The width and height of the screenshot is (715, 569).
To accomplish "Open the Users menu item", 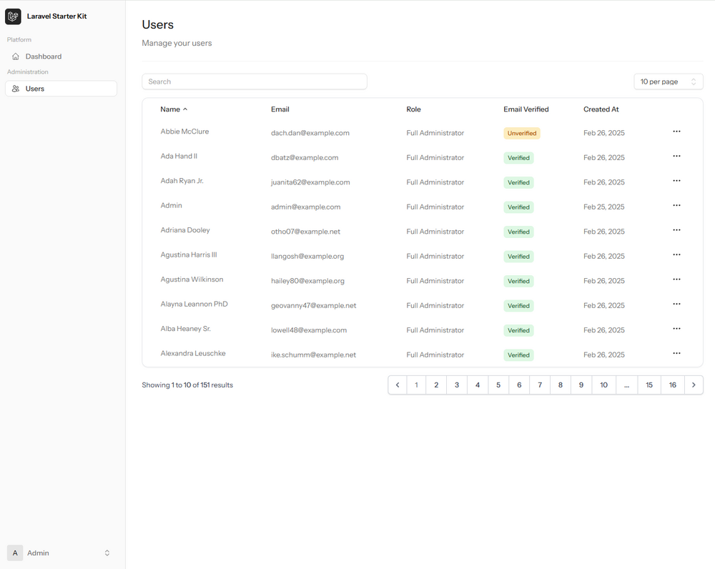I will [61, 89].
